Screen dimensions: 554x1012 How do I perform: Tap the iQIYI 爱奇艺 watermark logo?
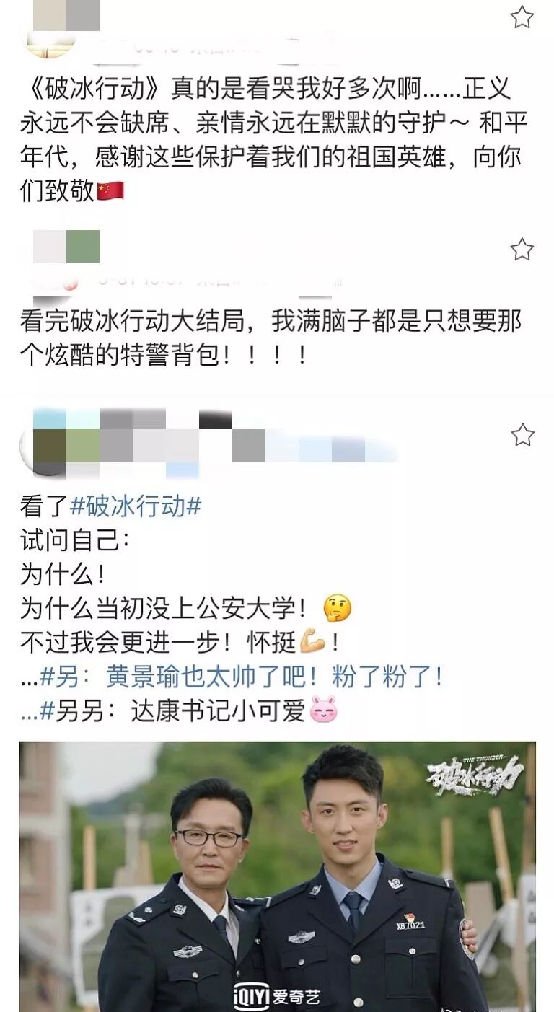point(277,998)
